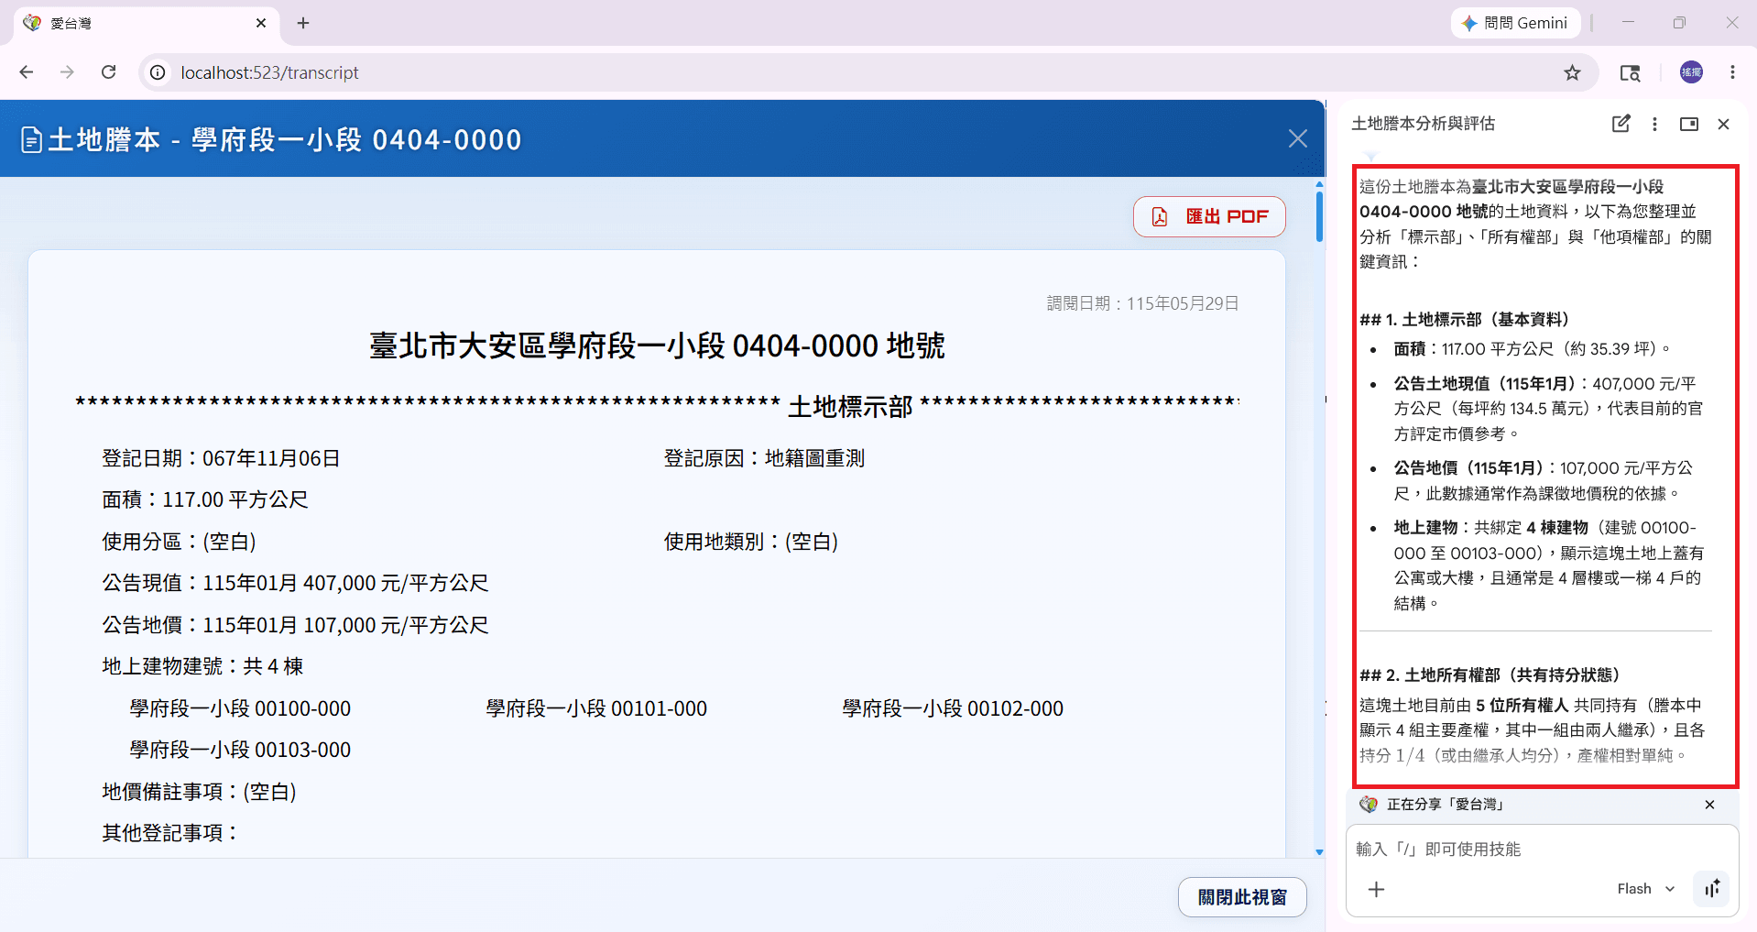This screenshot has height=932, width=1757.
Task: Click the document icon in dialog header
Action: pos(31,140)
